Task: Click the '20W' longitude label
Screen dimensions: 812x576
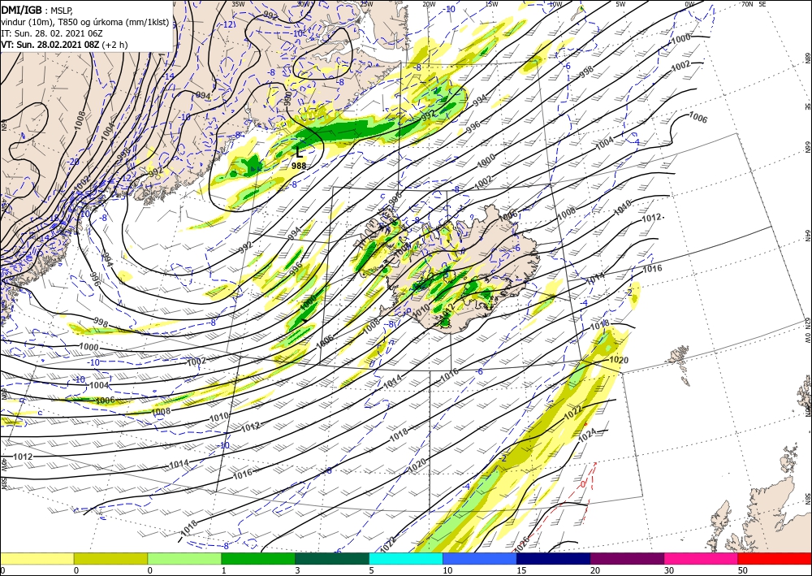Action: tap(429, 4)
